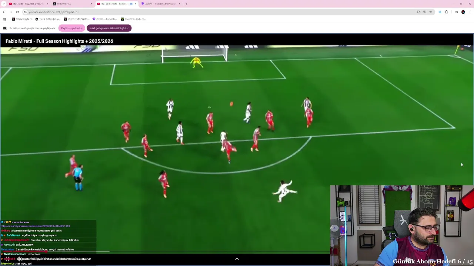Screen dimensions: 474x266
Task: Open the Anasayfa / X bookmark
Action: (22, 19)
